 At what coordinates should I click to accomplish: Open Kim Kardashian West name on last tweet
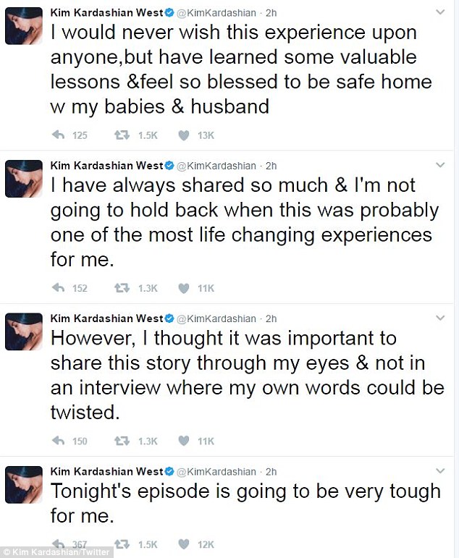[107, 472]
